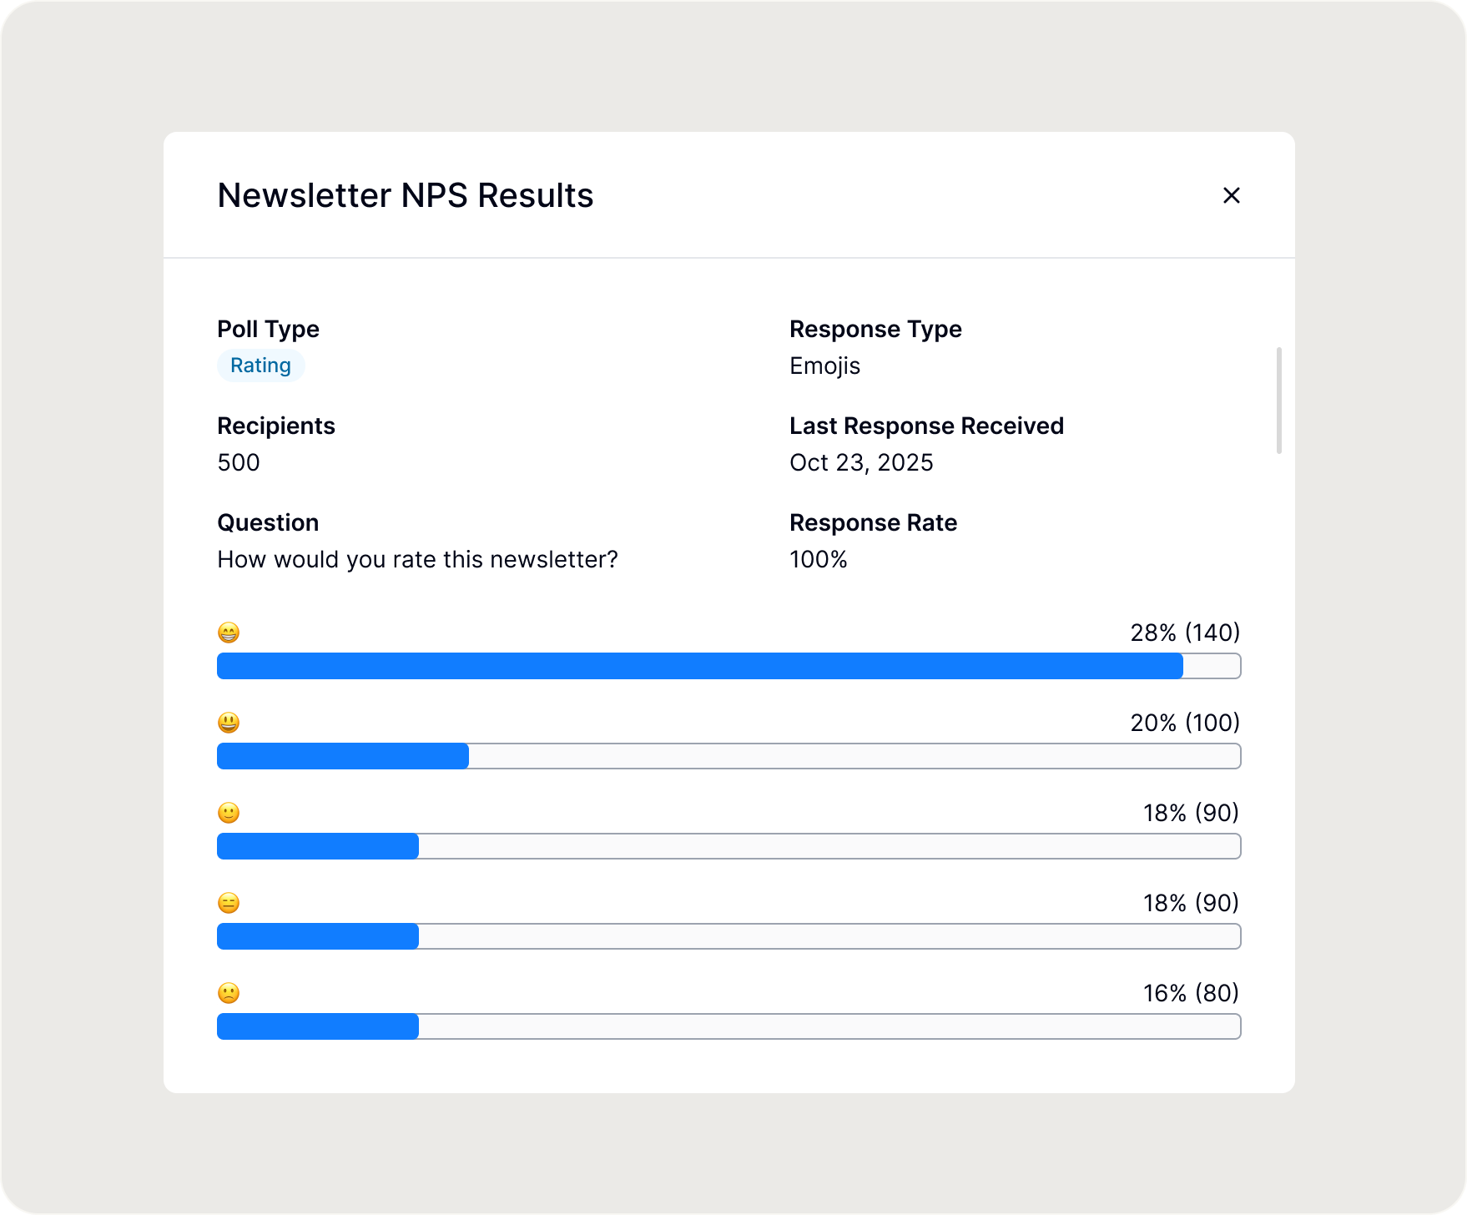Screen dimensions: 1467x1215
Task: Click the "28% (140)" result label
Action: pyautogui.click(x=1185, y=633)
